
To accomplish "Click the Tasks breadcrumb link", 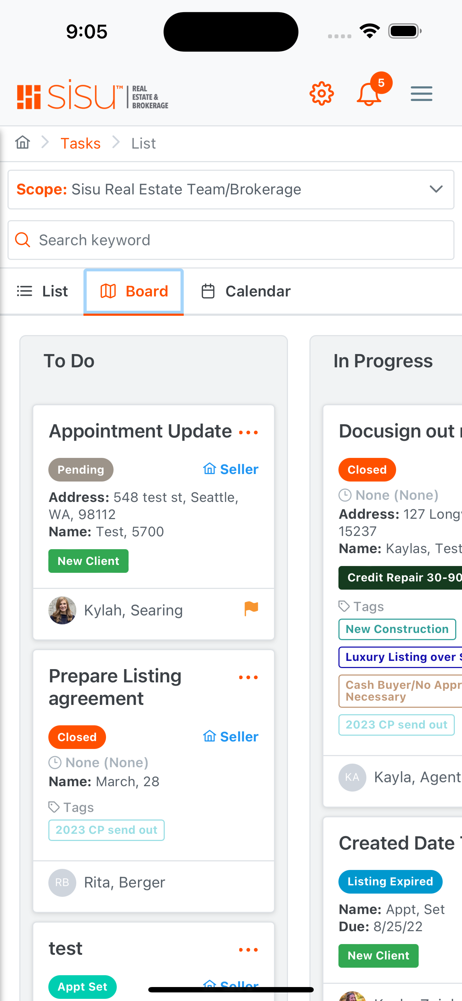I will [x=81, y=144].
